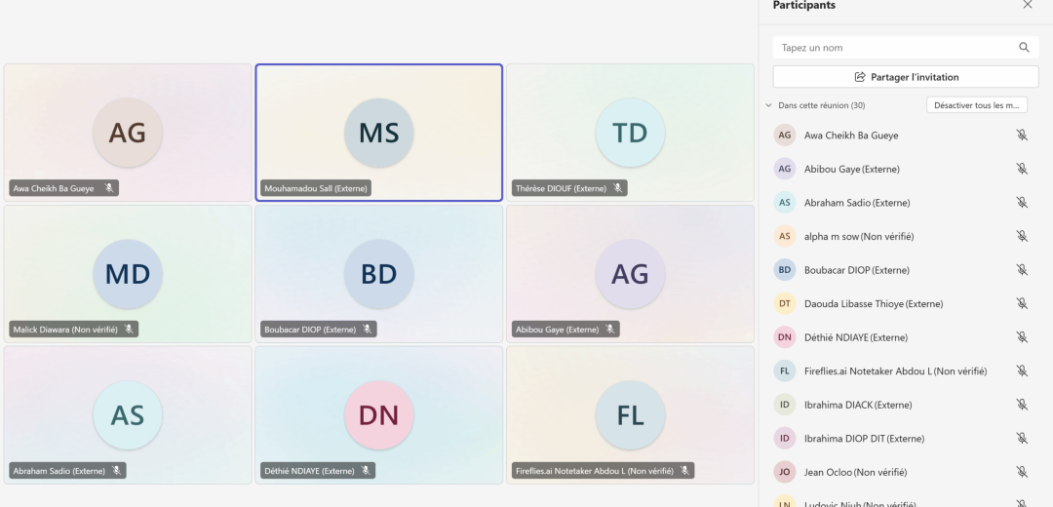Click the mic icon beside alpha m sow
The image size is (1053, 507).
coord(1022,236)
